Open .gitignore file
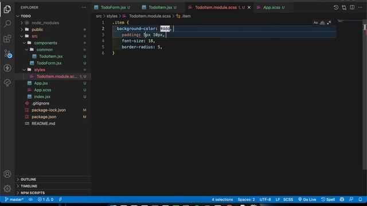The height and width of the screenshot is (206, 367). 41,104
